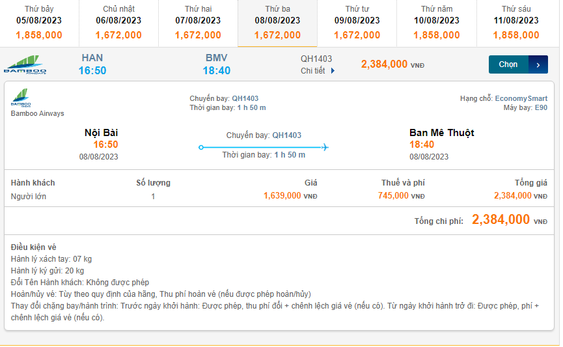This screenshot has height=347, width=563.
Task: Click flight number QH1403 in the flight row
Action: point(316,59)
